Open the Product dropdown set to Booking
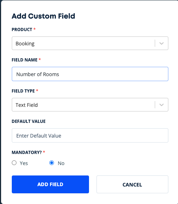Screen dimensions: 178x204 pos(90,43)
